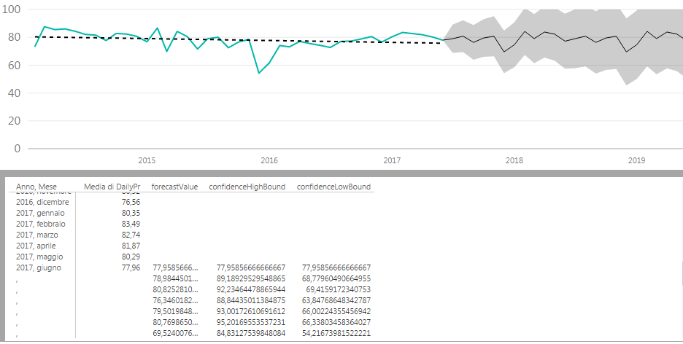Click the 100 label on the y-axis
The width and height of the screenshot is (683, 344).
tap(11, 9)
